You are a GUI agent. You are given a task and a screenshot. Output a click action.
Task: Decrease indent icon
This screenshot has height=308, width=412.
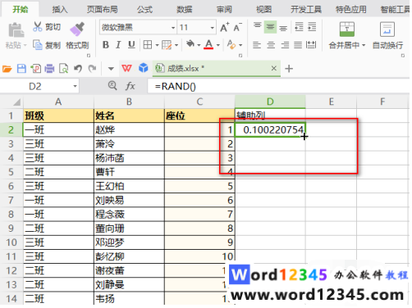(299, 27)
